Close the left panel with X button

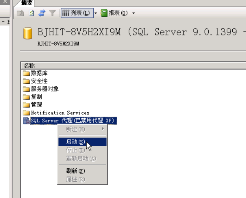pyautogui.click(x=5, y=1)
